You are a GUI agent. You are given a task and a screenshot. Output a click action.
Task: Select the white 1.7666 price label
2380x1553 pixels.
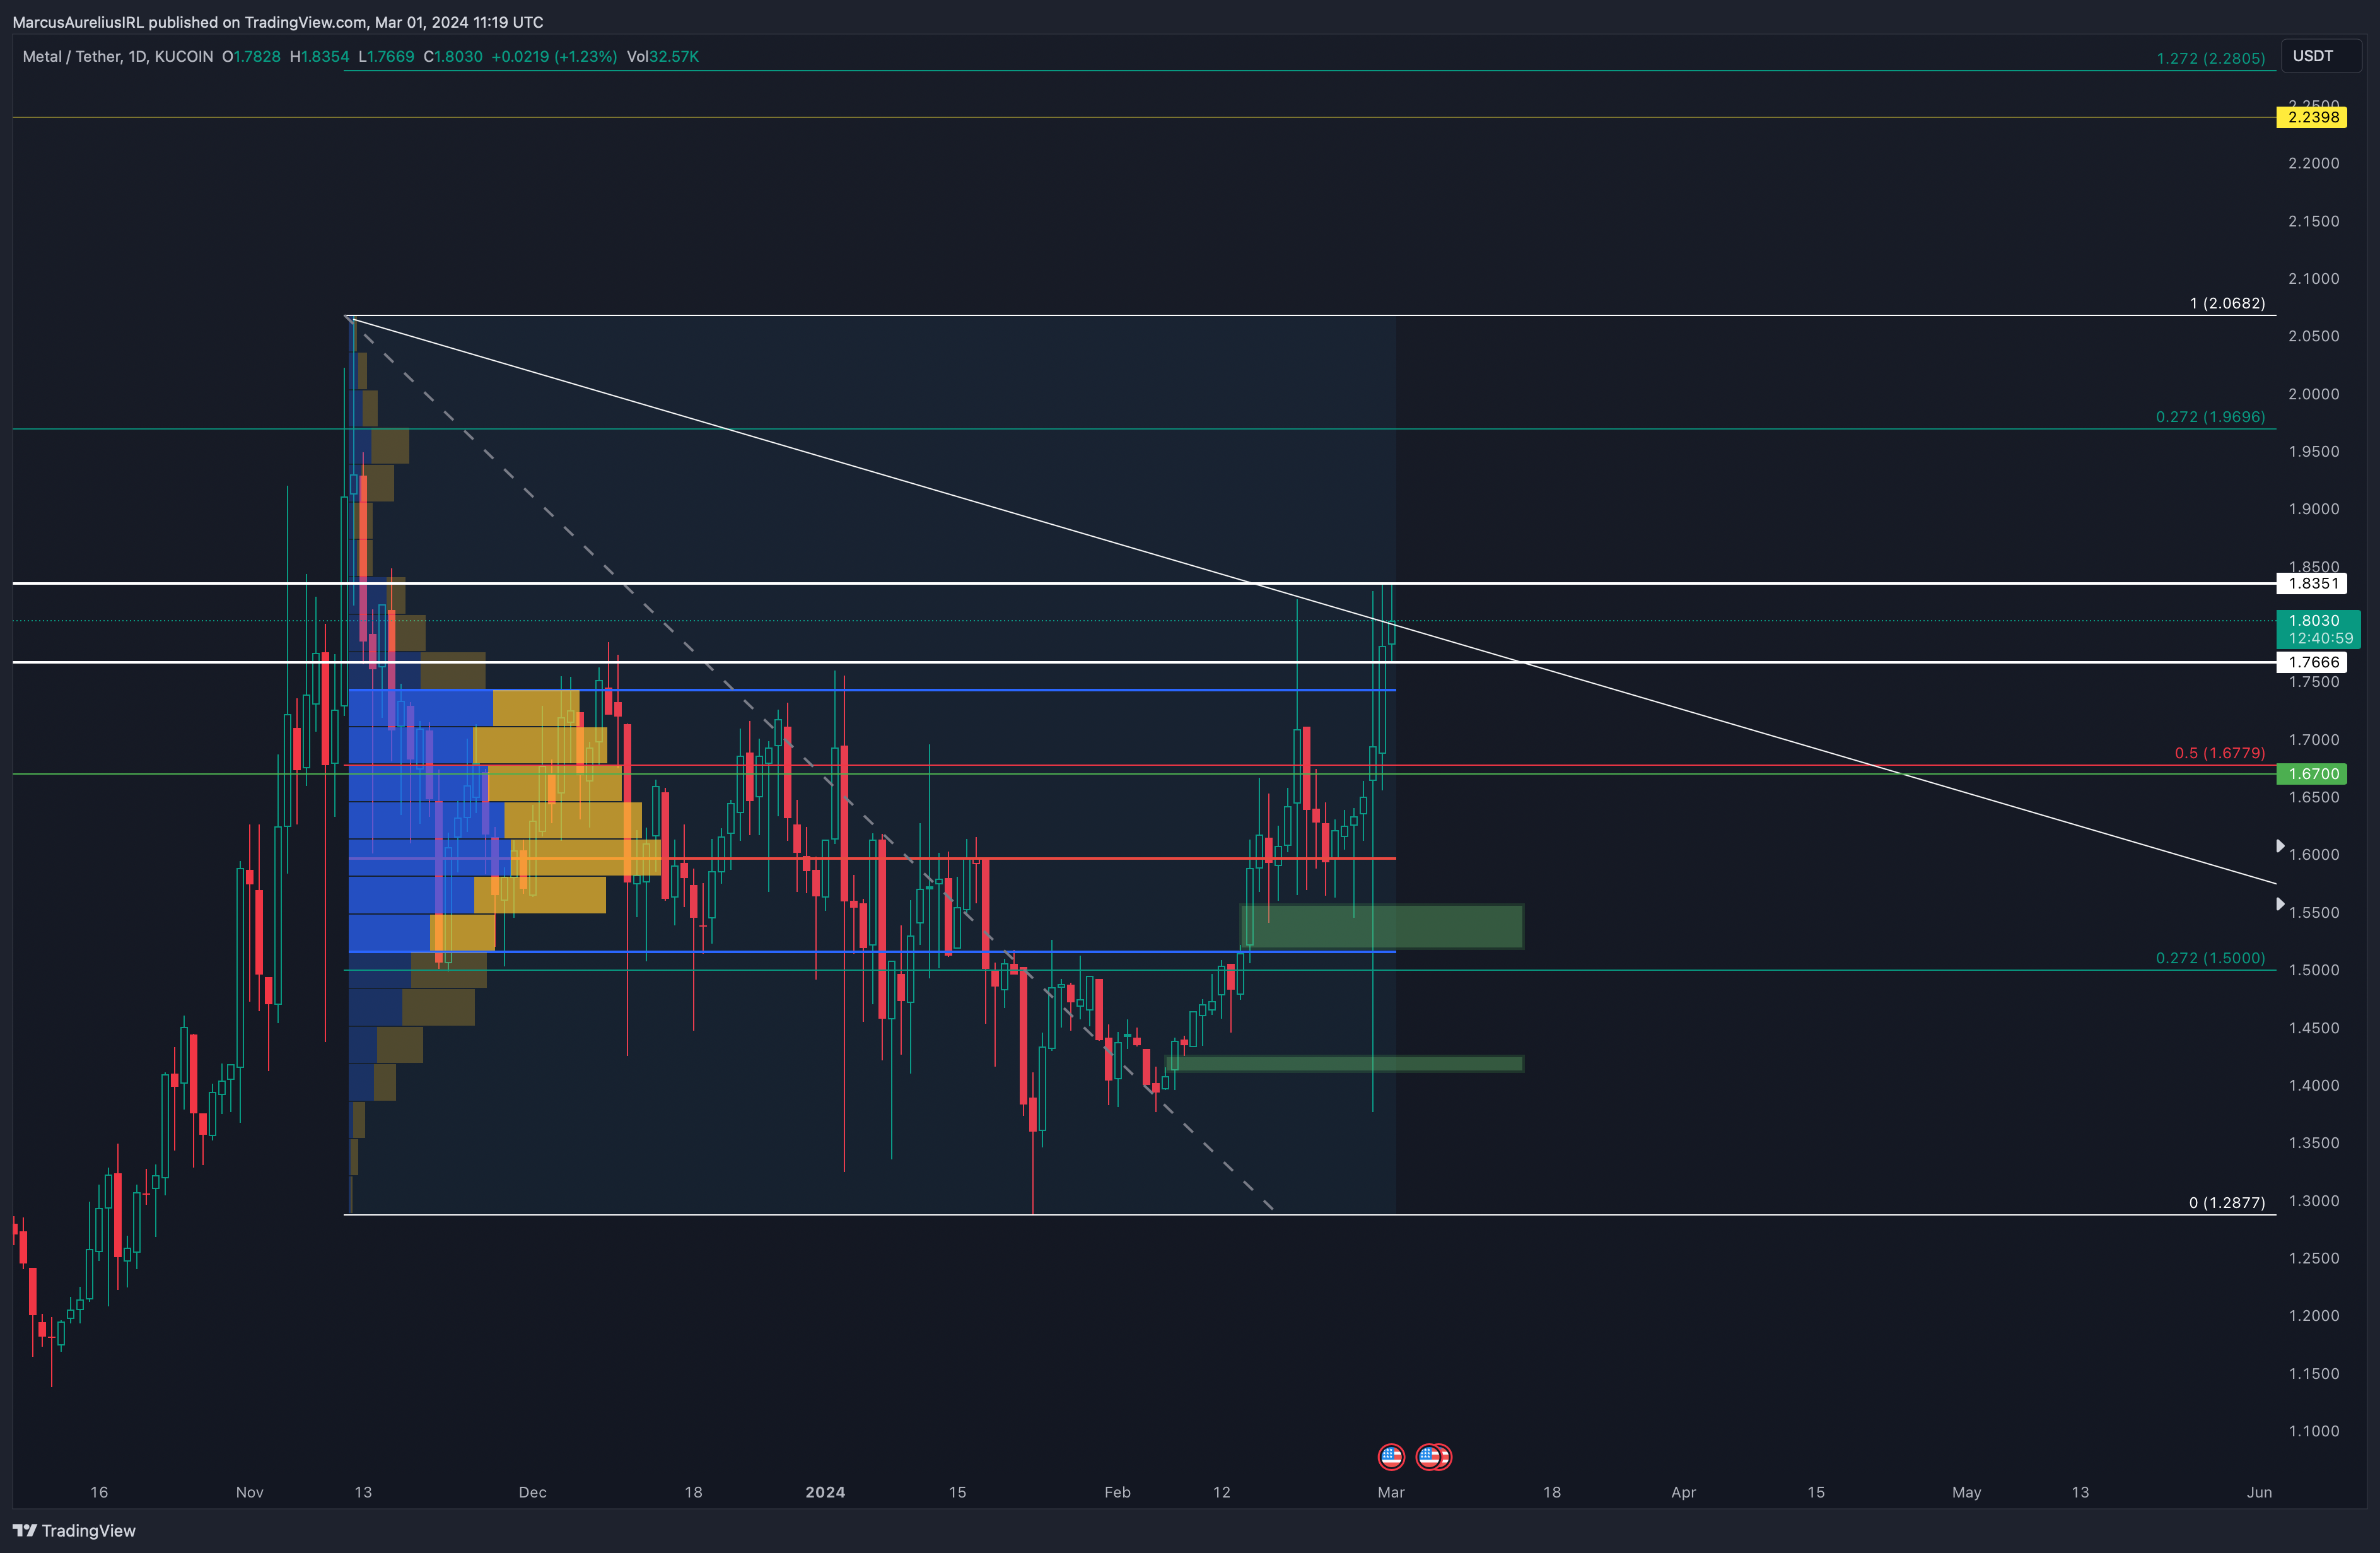click(2312, 662)
